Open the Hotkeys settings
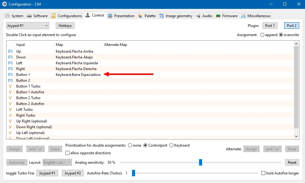305x183 pixels. [x=65, y=26]
